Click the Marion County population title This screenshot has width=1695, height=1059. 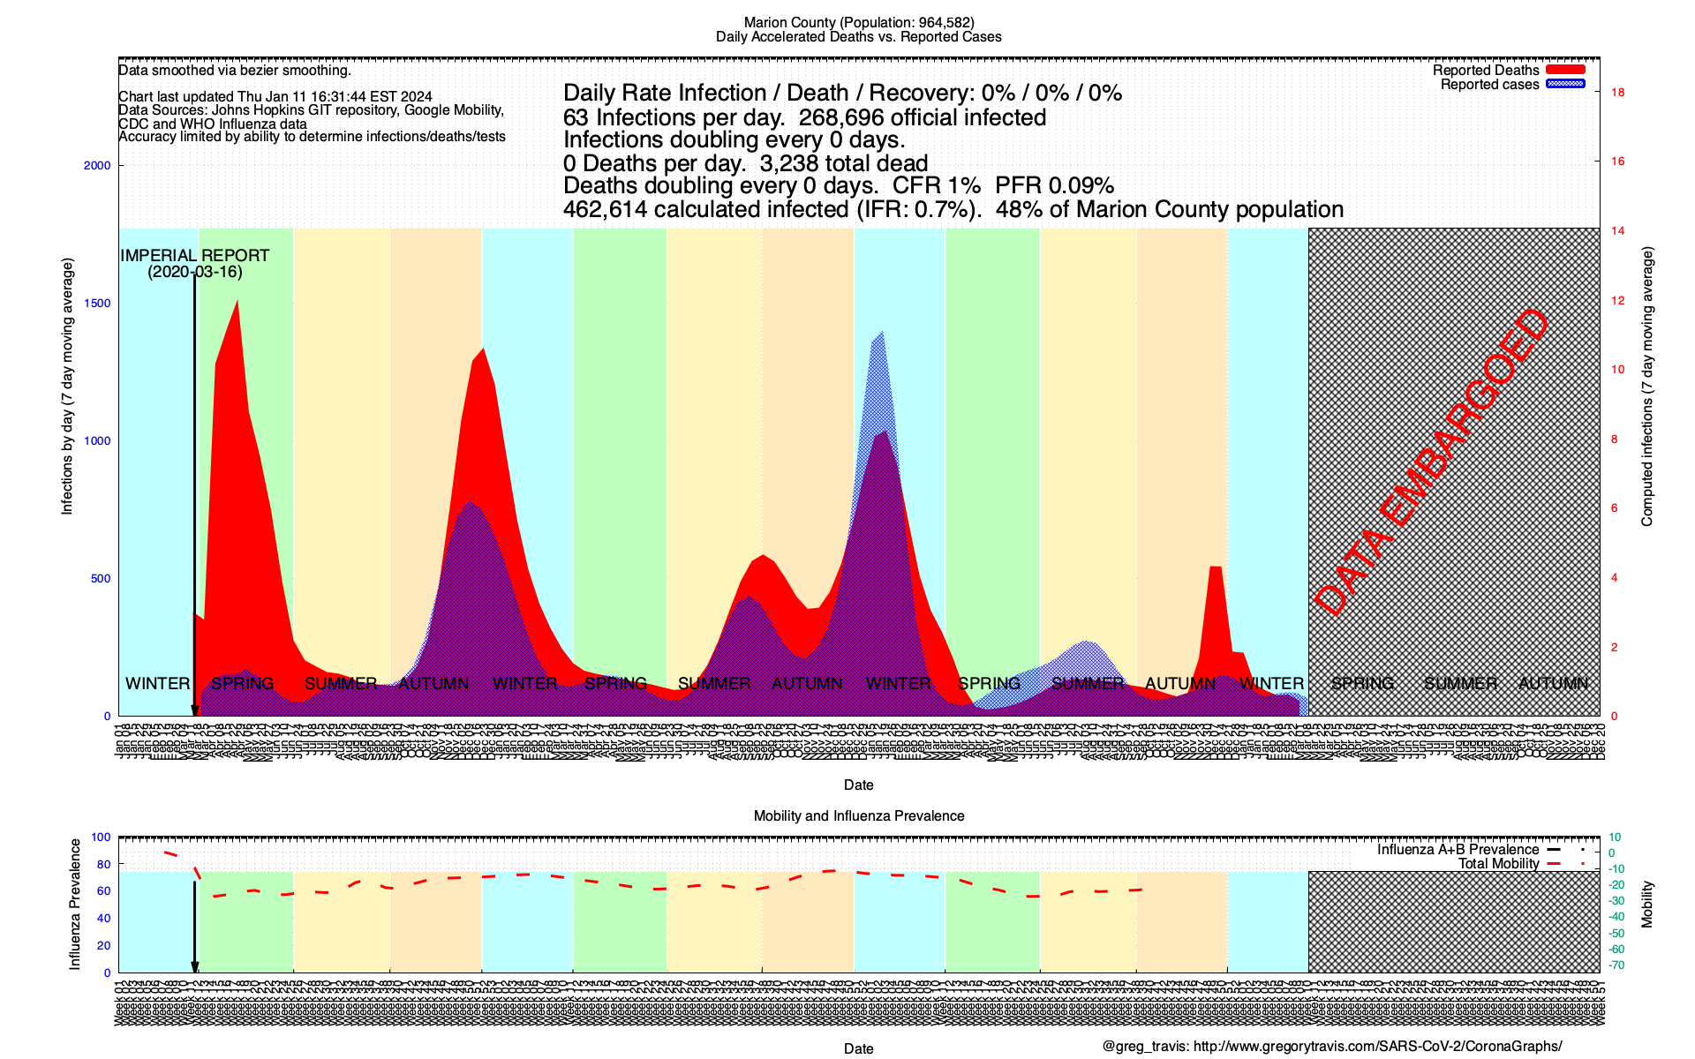coord(858,23)
